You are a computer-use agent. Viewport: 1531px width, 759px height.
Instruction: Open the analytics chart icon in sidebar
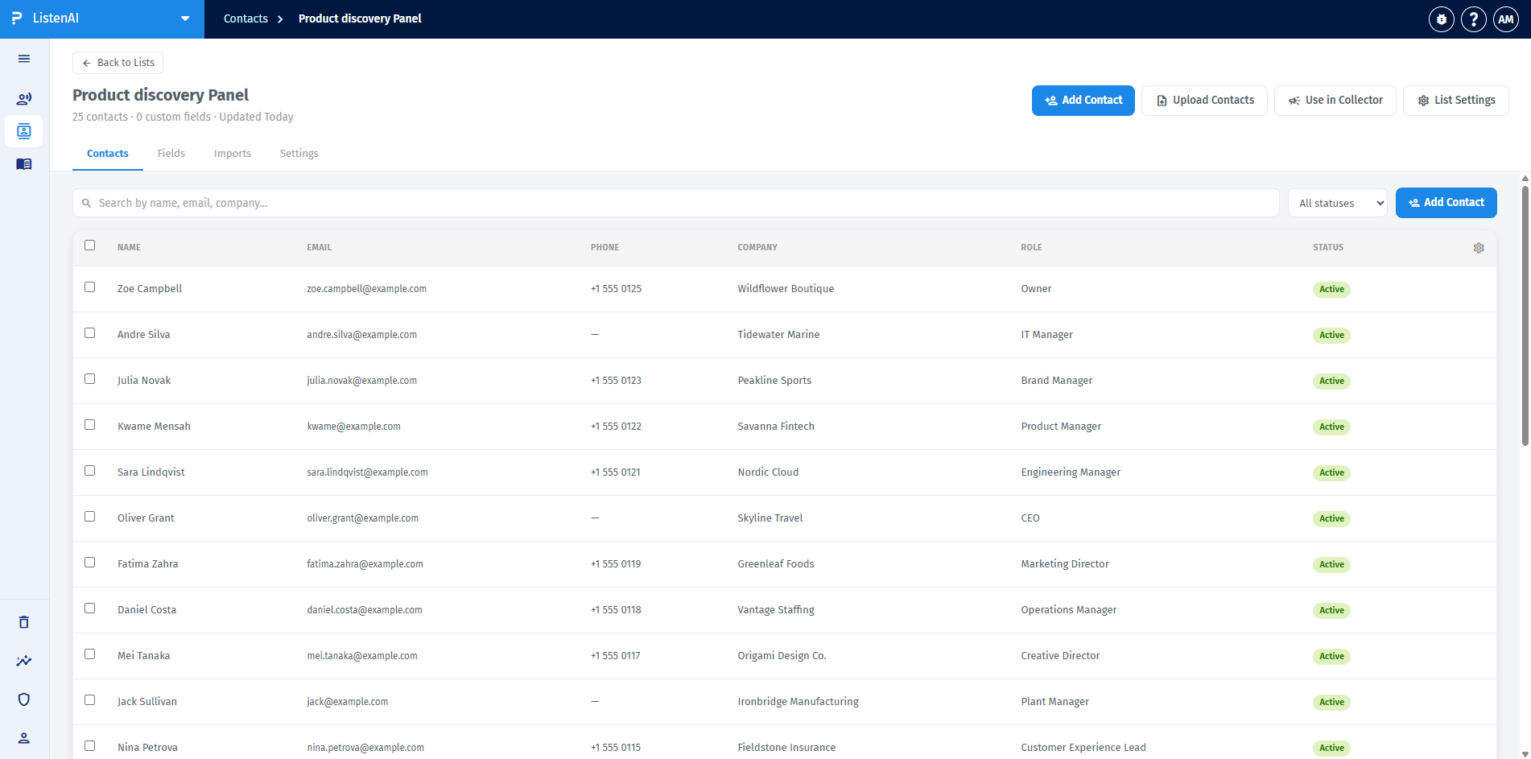click(x=24, y=661)
